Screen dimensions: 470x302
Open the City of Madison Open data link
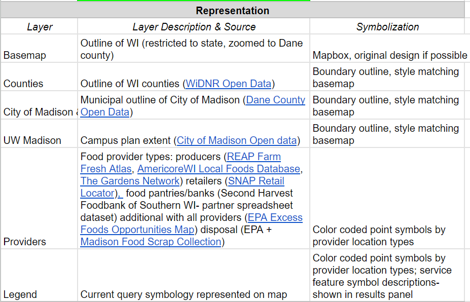pyautogui.click(x=236, y=140)
